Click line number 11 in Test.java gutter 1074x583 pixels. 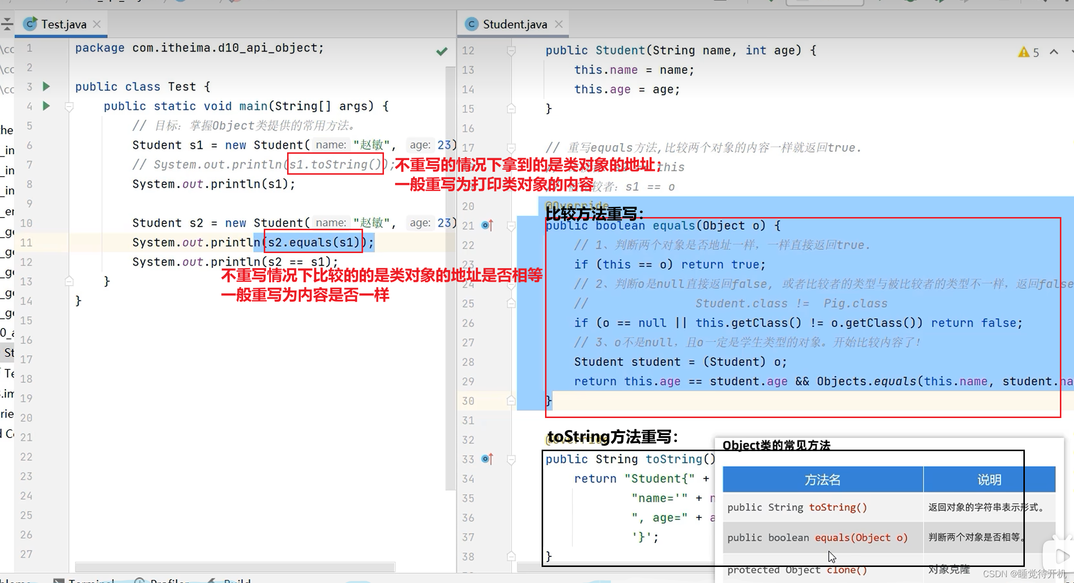(27, 242)
